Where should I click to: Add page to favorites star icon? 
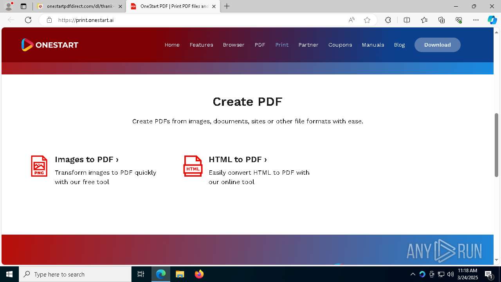pos(367,20)
